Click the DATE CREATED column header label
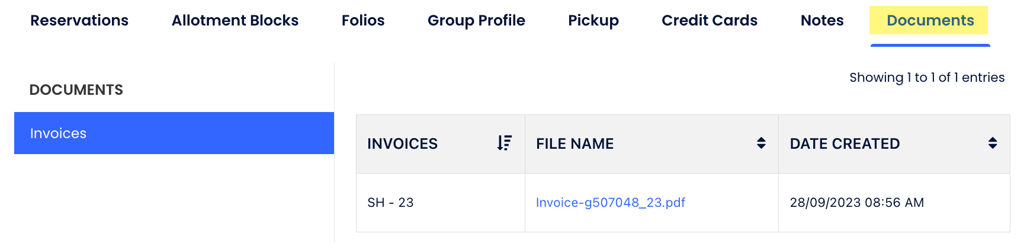 (x=845, y=144)
